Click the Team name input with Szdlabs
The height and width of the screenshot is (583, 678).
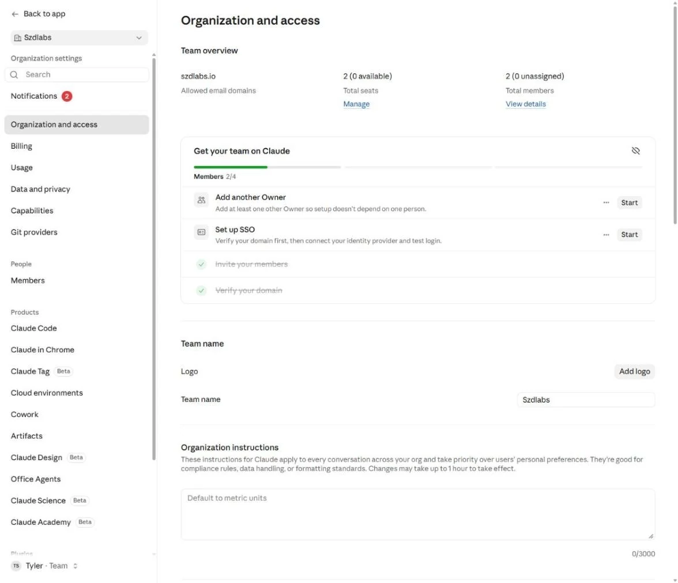click(586, 400)
